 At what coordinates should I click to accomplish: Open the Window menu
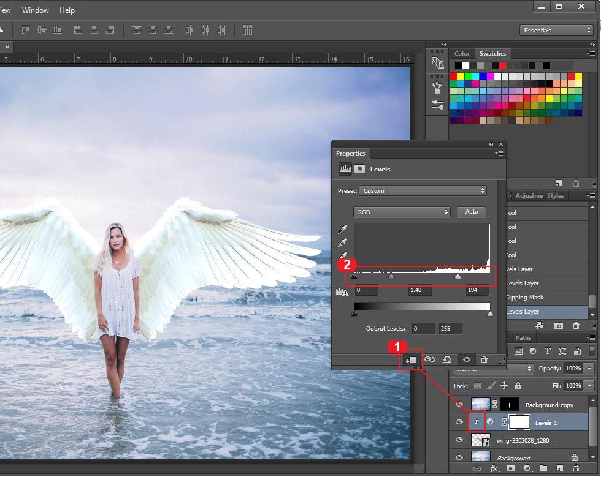coord(35,10)
